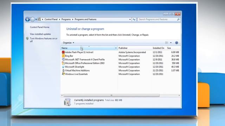The width and height of the screenshot is (225, 126).
Task: Click the Back navigation arrow
Action: click(x=27, y=19)
